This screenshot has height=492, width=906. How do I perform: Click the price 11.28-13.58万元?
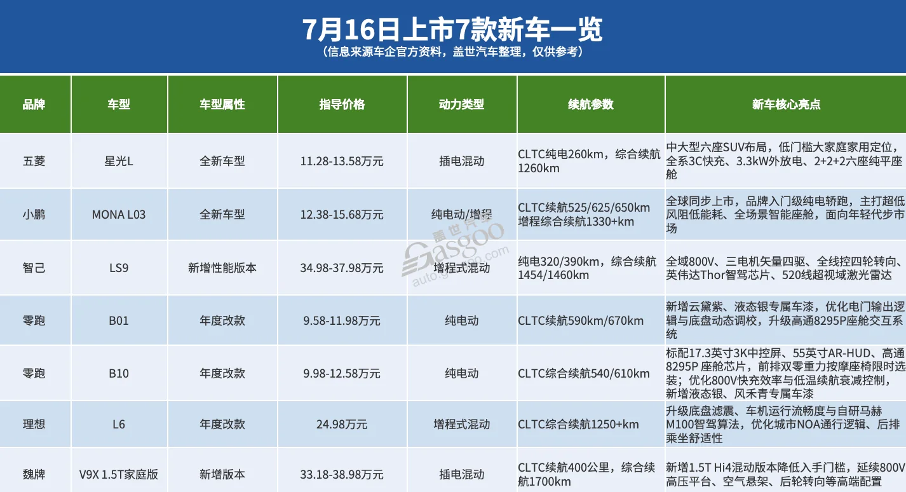(x=342, y=161)
